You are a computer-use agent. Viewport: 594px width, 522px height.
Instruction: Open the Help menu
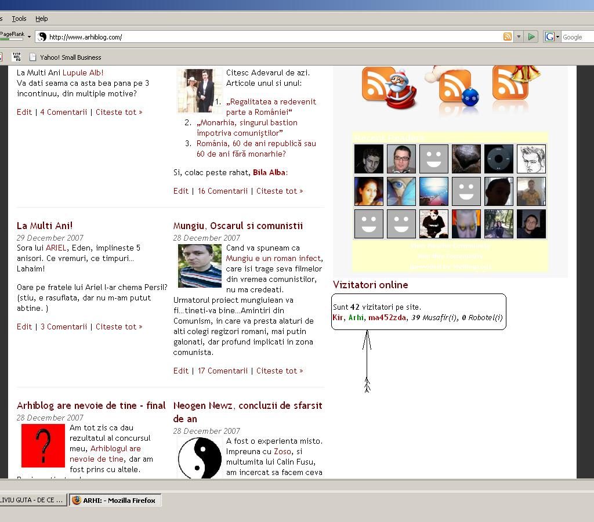(42, 19)
